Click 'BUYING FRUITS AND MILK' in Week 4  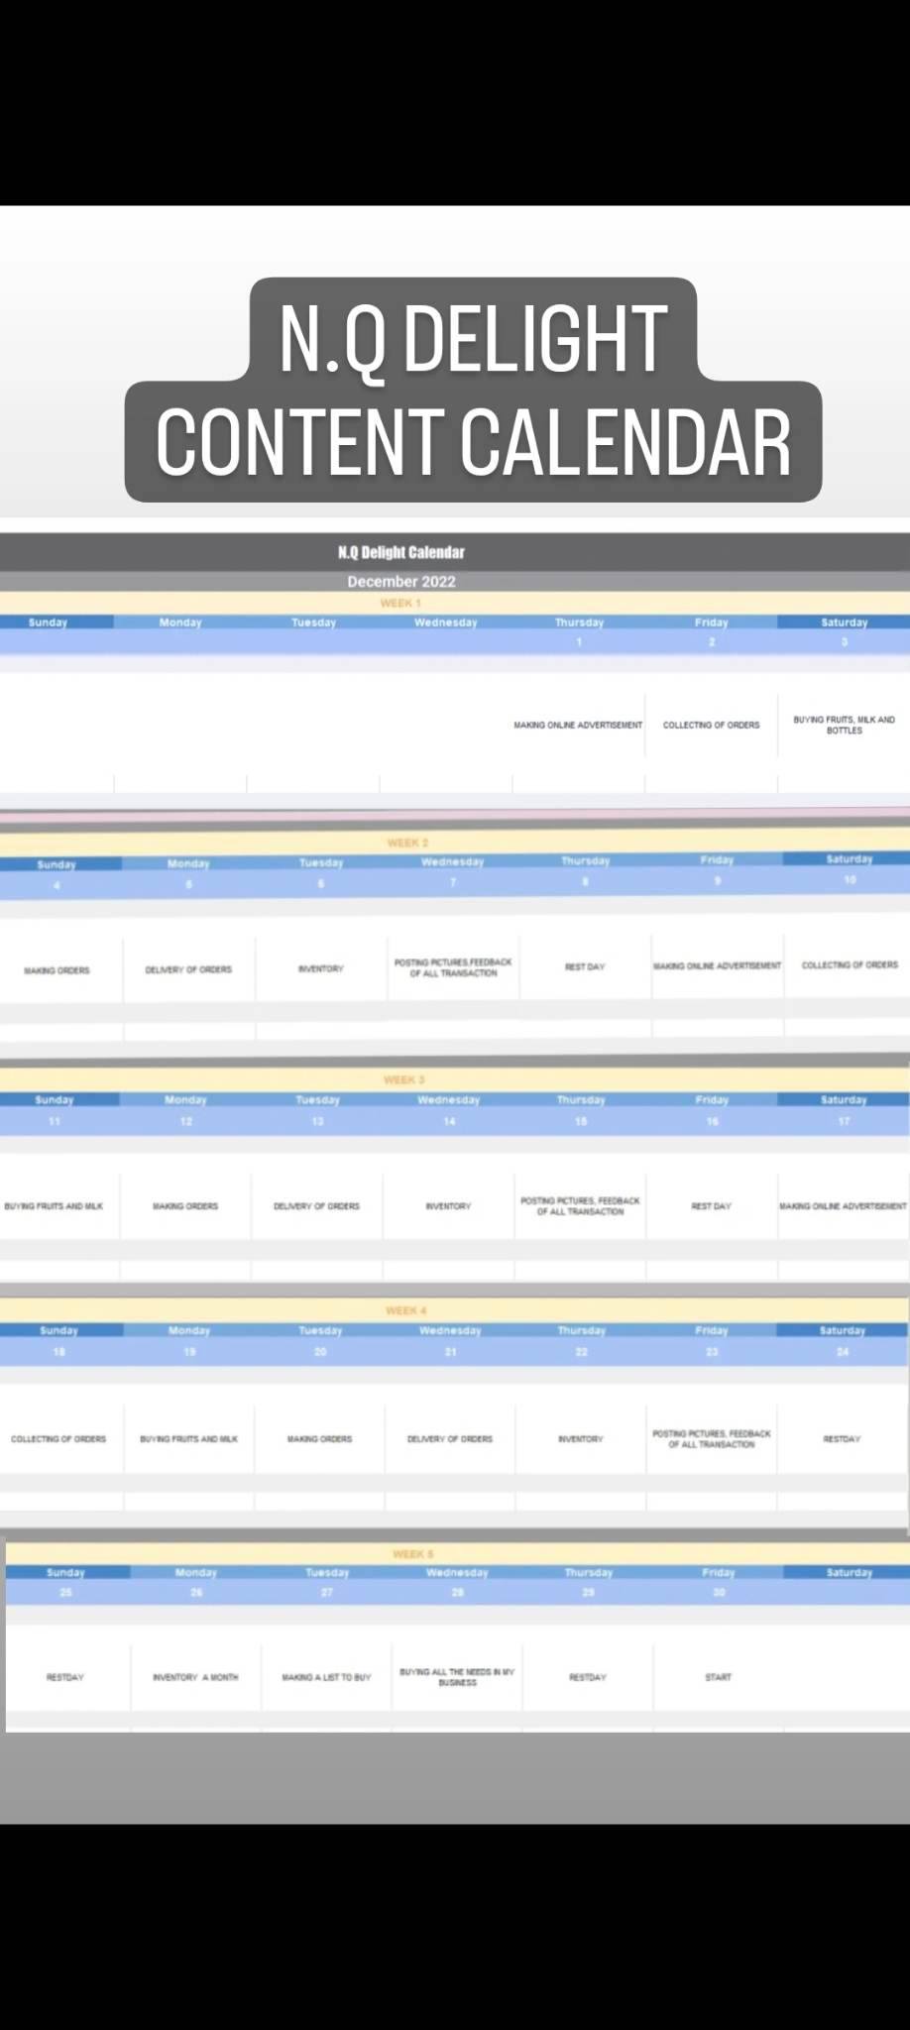point(188,1439)
